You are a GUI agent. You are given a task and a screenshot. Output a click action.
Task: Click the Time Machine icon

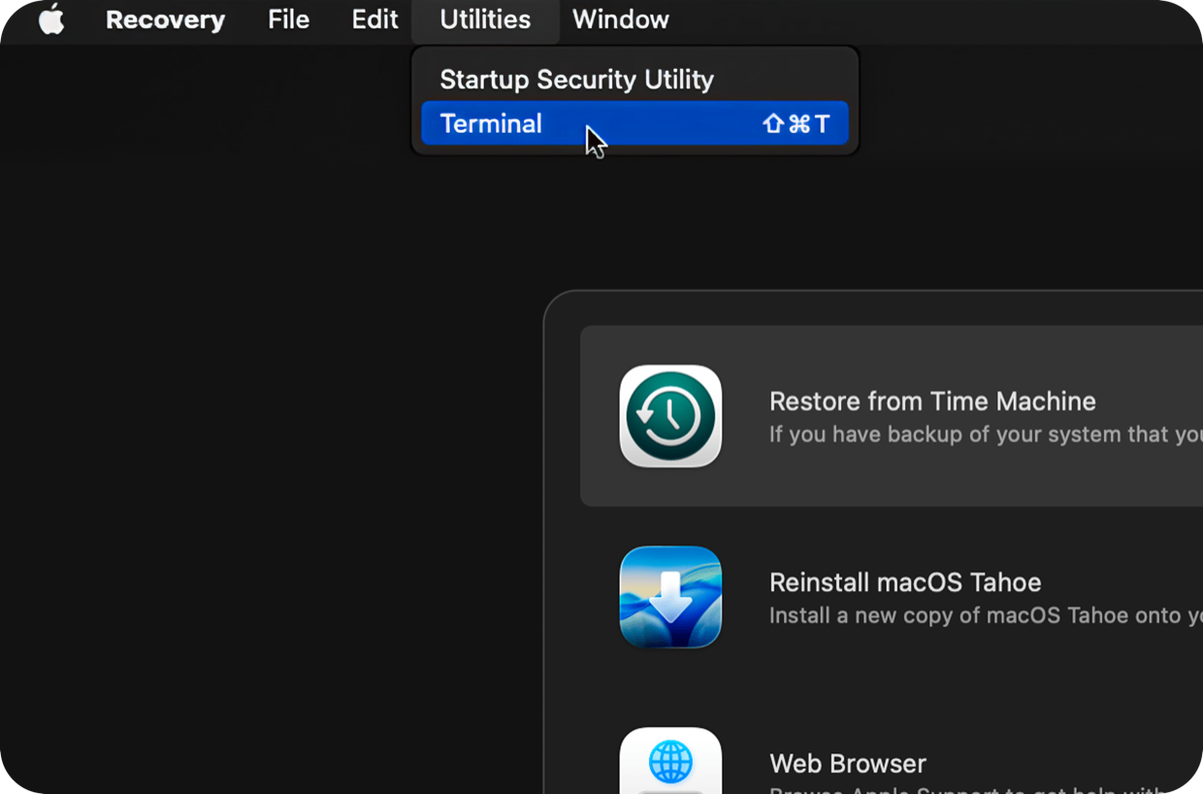pos(670,415)
